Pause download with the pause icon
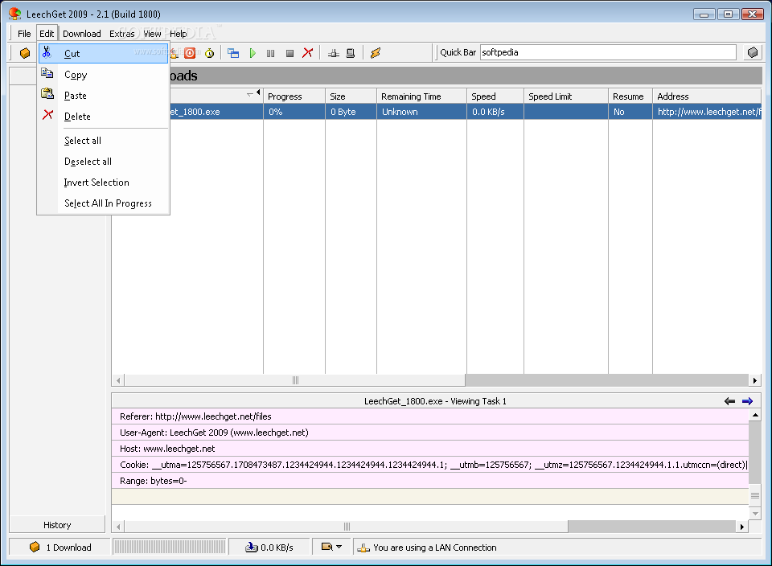This screenshot has width=772, height=566. pyautogui.click(x=270, y=53)
